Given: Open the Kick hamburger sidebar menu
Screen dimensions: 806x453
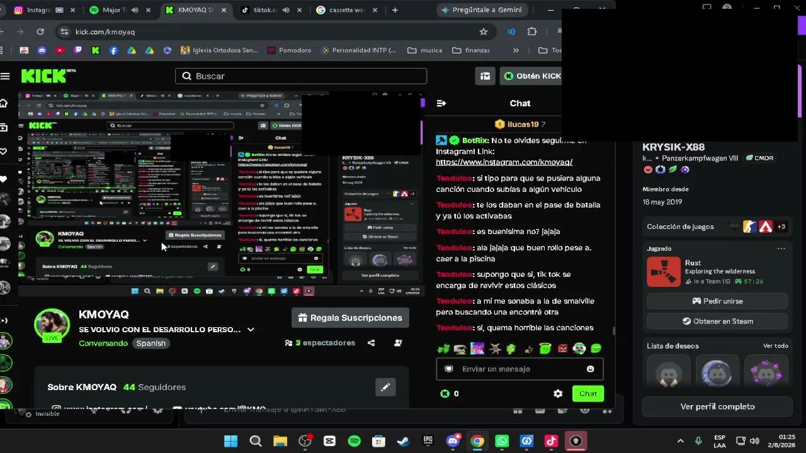Looking at the screenshot, I should 5,76.
